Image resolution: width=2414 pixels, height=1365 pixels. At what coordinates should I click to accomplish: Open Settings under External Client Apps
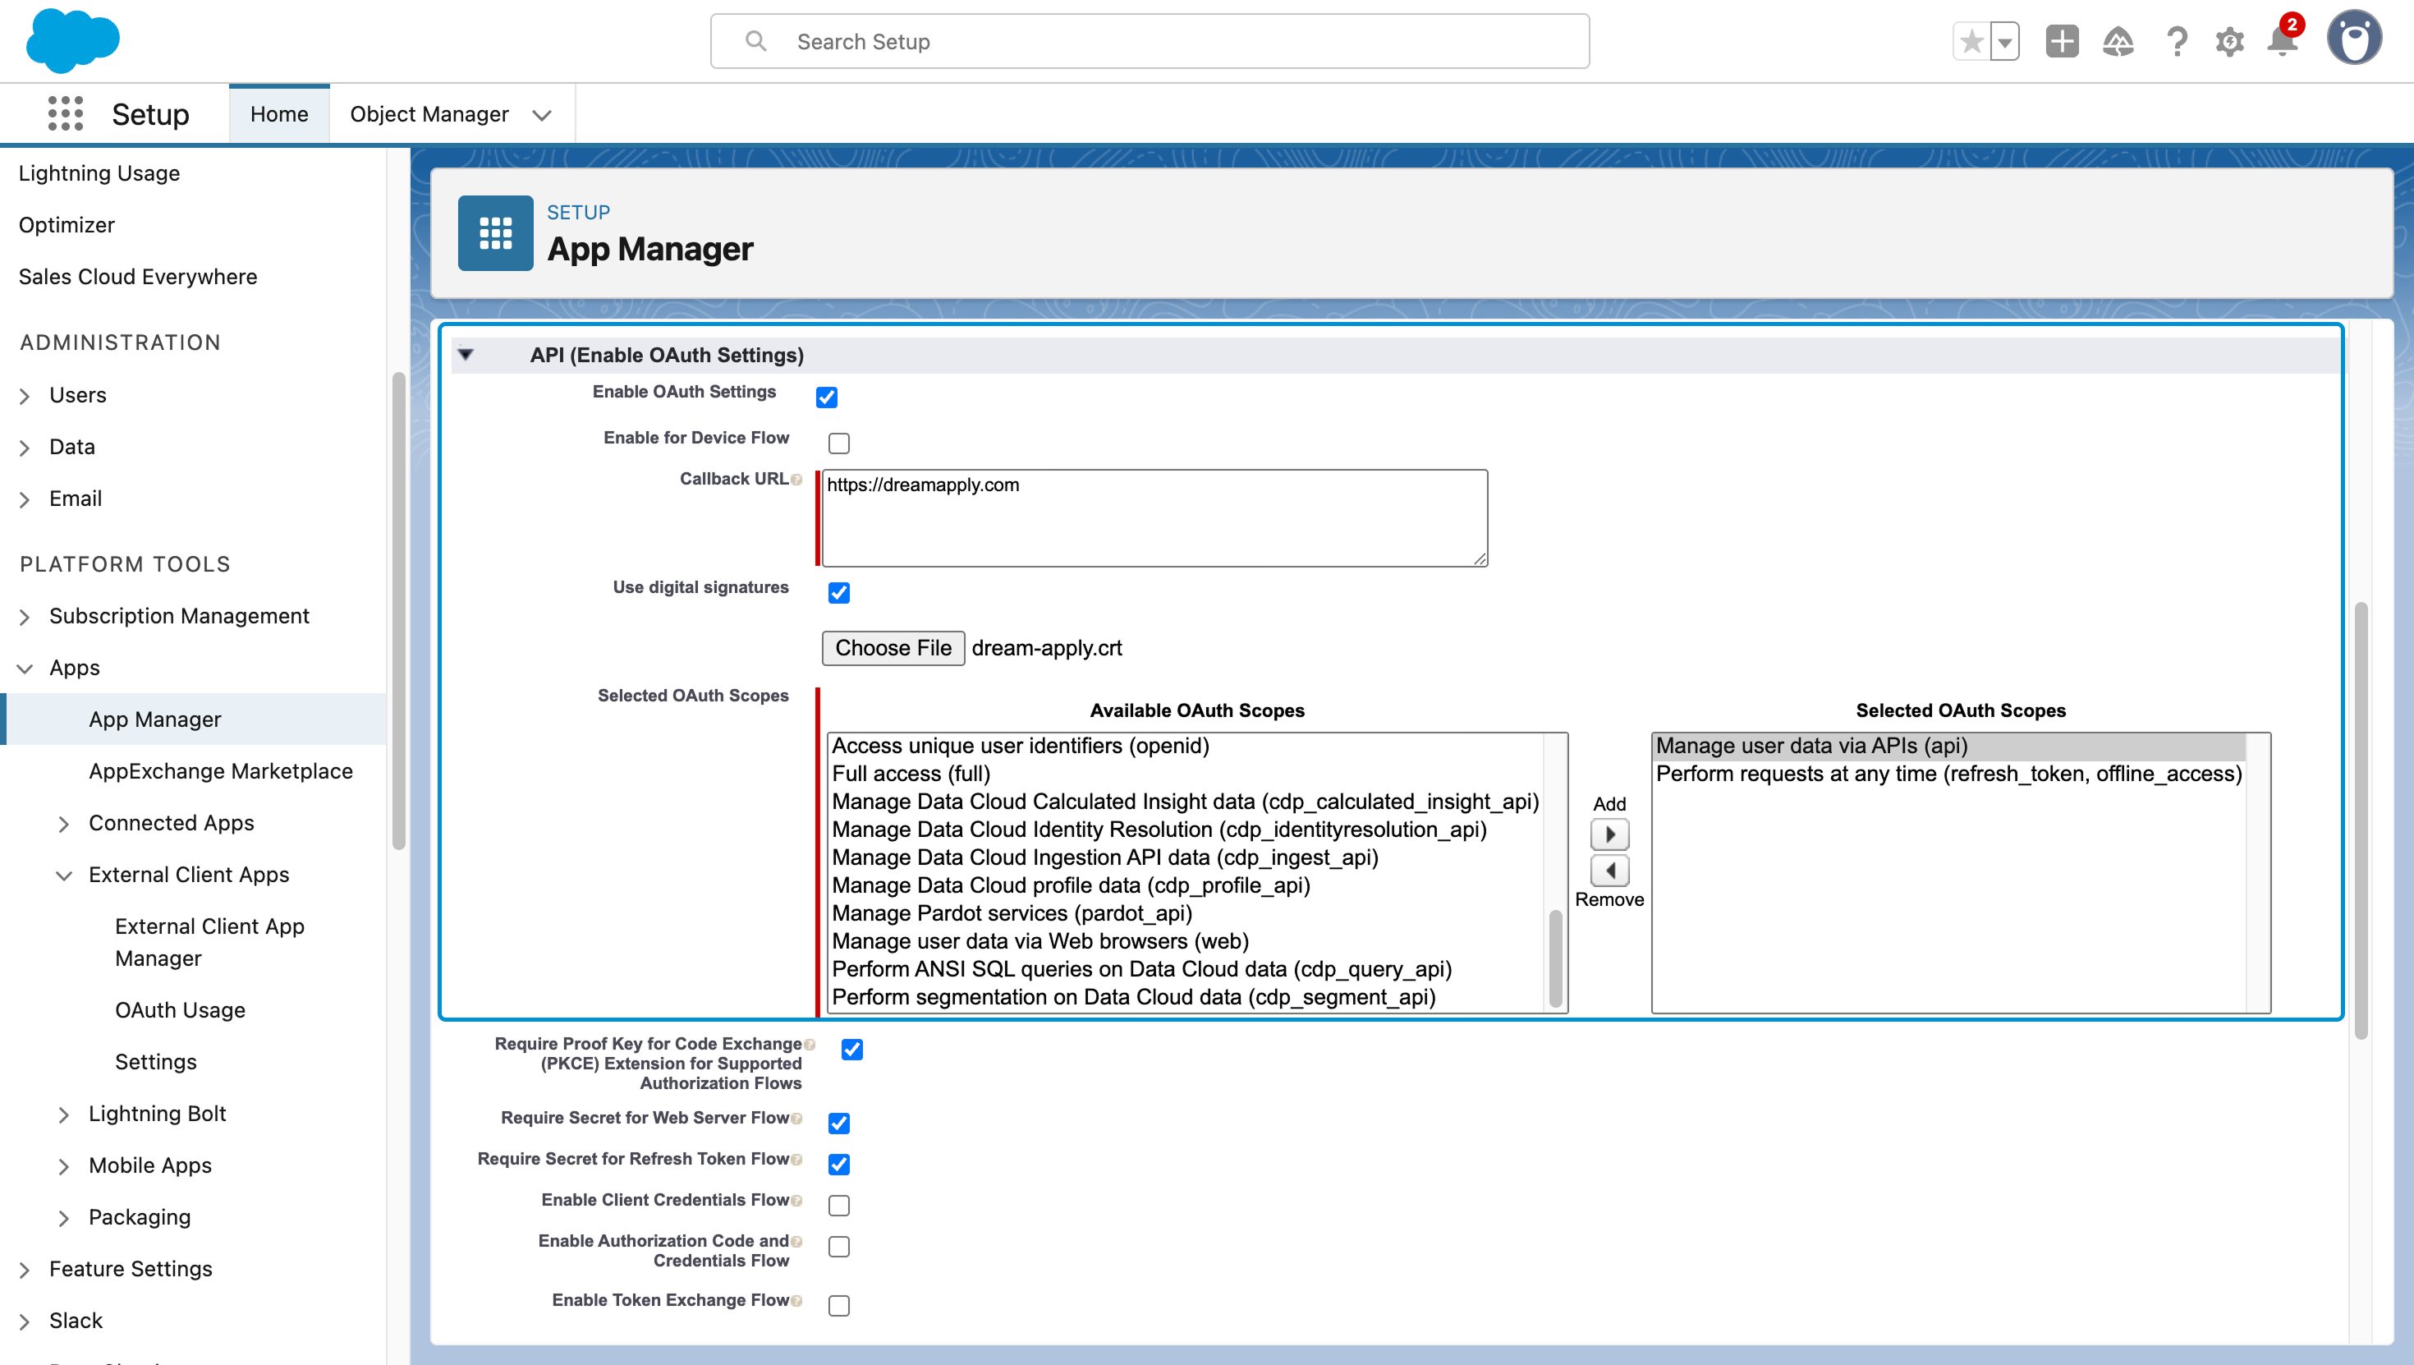tap(155, 1061)
